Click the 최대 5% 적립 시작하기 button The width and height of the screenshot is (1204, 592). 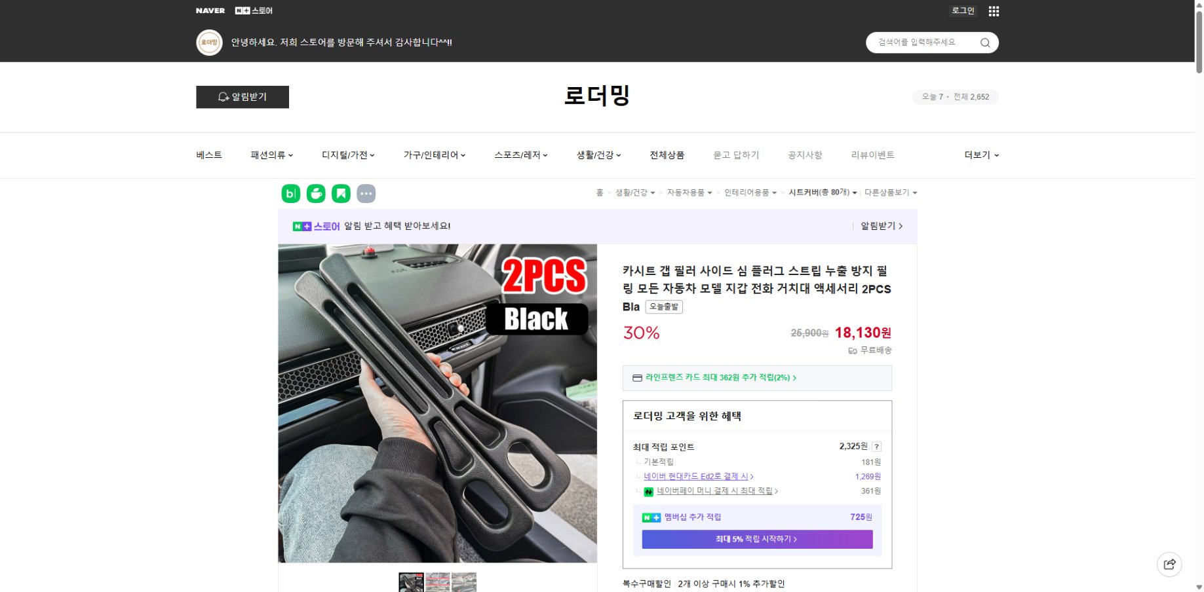tap(757, 539)
